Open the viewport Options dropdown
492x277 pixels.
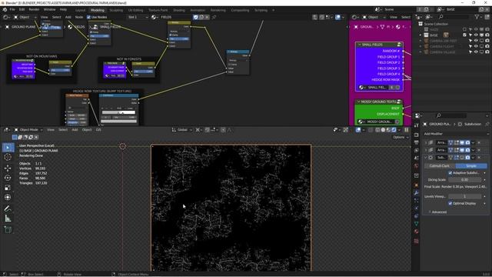click(x=401, y=137)
